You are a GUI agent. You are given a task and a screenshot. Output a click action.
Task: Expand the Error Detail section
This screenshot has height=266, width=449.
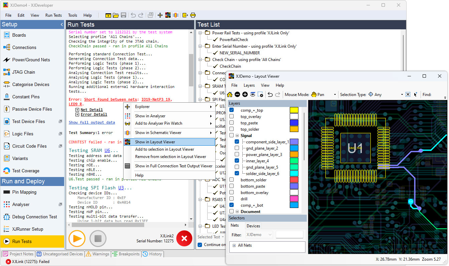pos(77,114)
